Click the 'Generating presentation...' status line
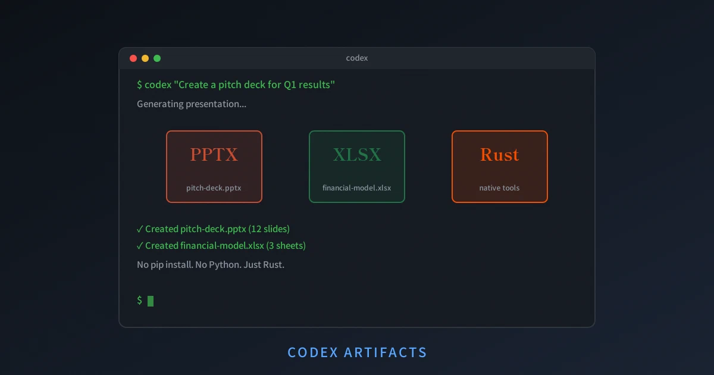The image size is (714, 375). [192, 104]
